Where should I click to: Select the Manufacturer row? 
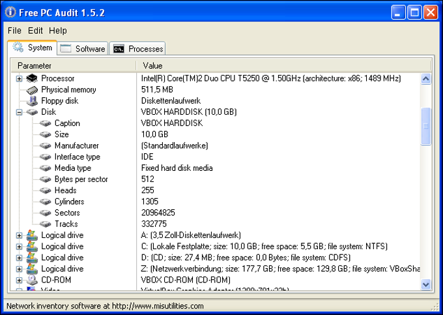click(77, 146)
